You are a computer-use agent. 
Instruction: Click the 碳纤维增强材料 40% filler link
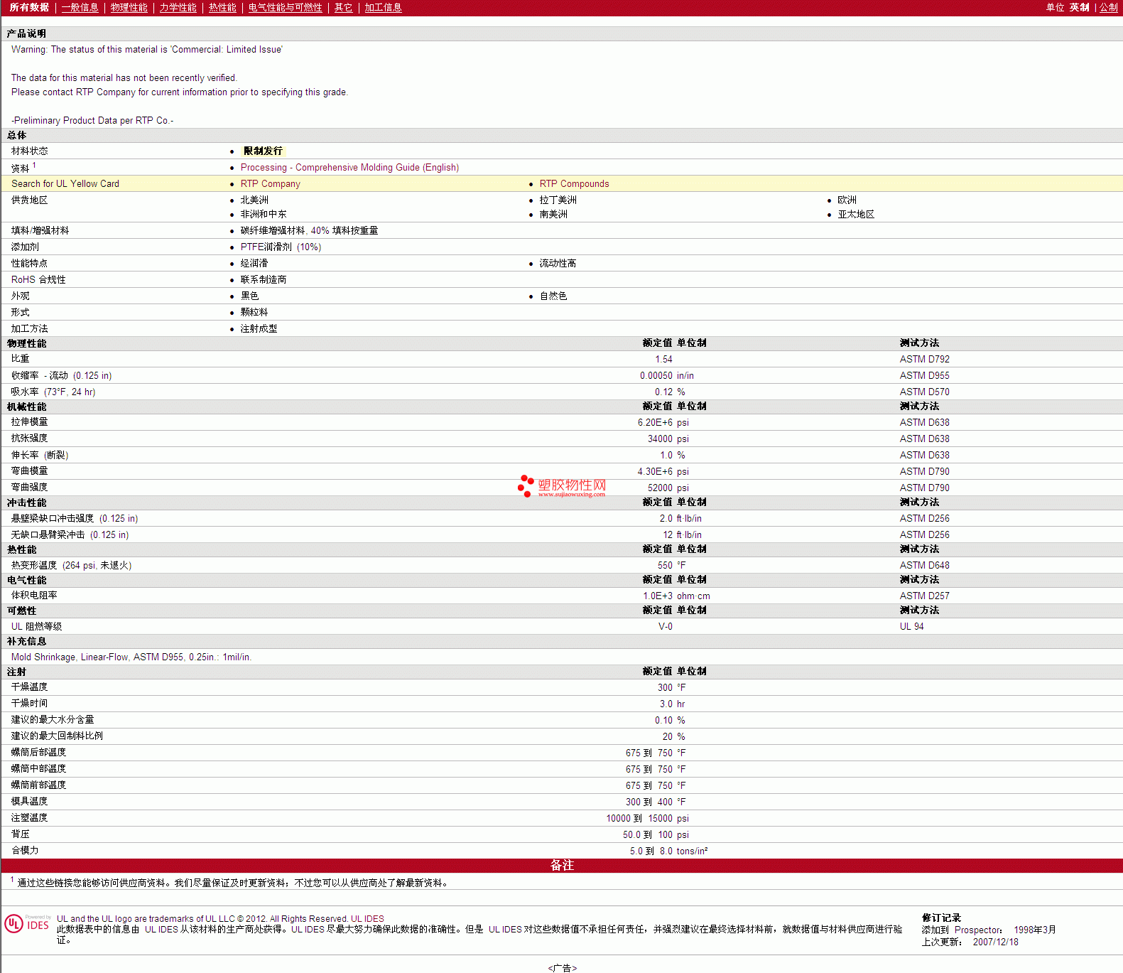coord(309,231)
